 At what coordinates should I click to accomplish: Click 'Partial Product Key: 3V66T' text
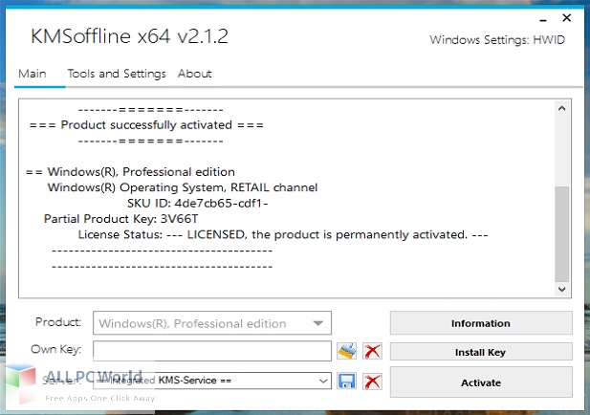click(x=120, y=219)
